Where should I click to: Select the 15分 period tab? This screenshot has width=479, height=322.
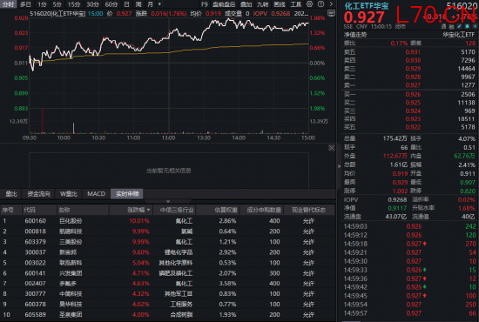point(74,4)
